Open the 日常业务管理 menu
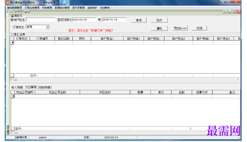This screenshot has width=247, height=142. (x=32, y=8)
